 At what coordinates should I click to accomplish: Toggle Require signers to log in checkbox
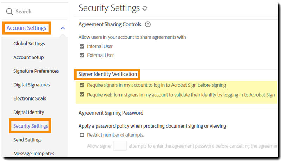coord(82,85)
